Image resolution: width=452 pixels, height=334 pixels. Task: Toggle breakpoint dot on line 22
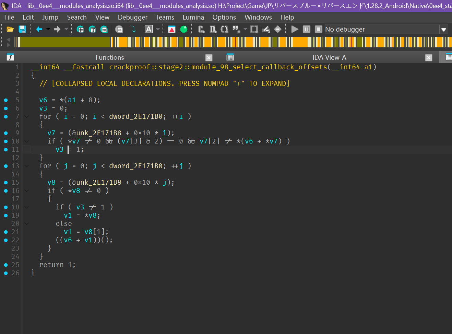pyautogui.click(x=6, y=240)
